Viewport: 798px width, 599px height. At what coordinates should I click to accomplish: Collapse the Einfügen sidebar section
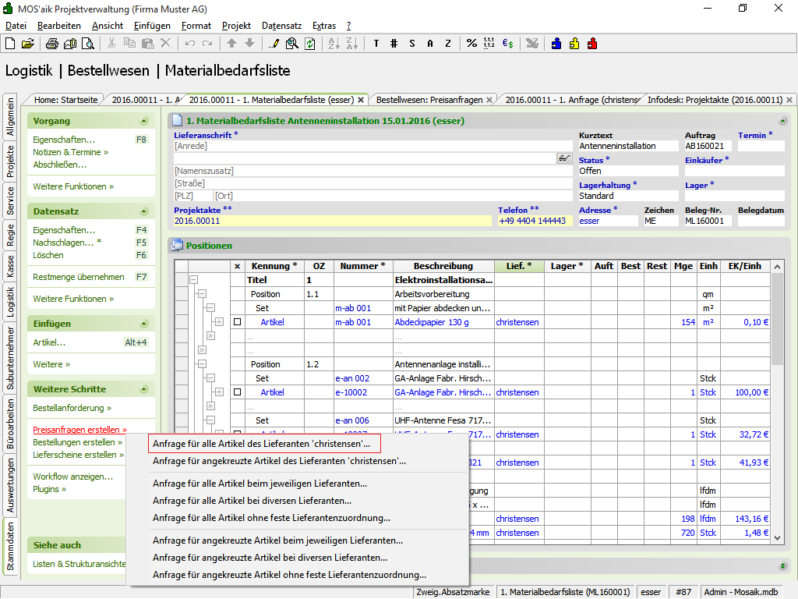(x=143, y=324)
